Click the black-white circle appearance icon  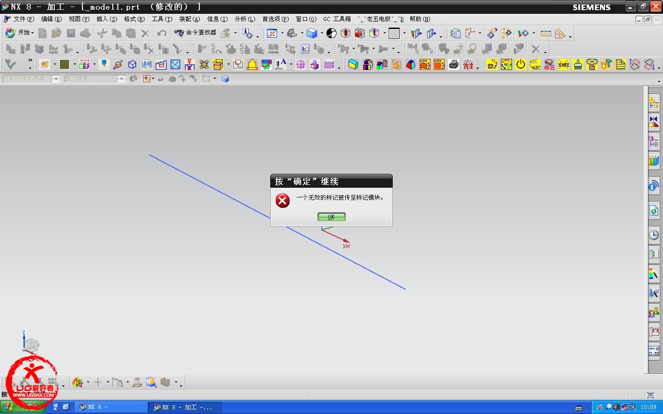331,33
